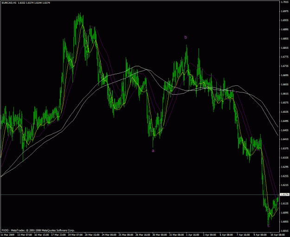Image resolution: width=290 pixels, height=237 pixels.
Task: Click the 6 Apr 08:00 time label
Action: (x=226, y=235)
